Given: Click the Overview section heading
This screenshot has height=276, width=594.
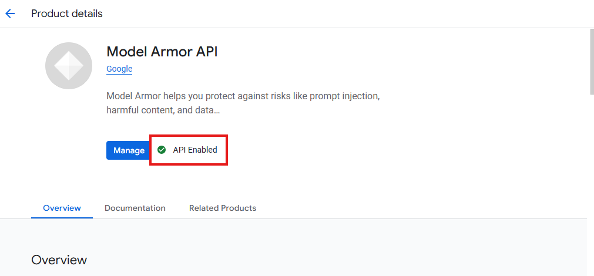Looking at the screenshot, I should [59, 260].
